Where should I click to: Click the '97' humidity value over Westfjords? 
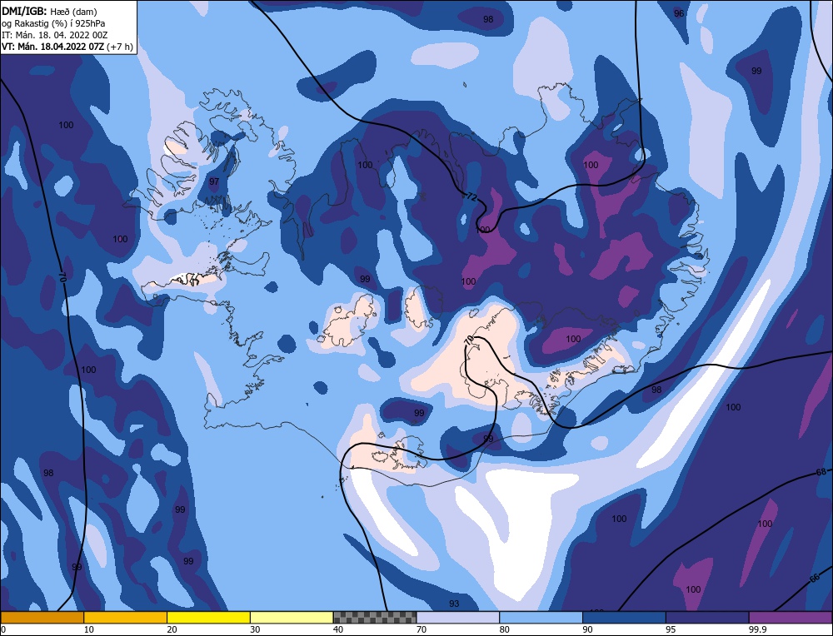pyautogui.click(x=213, y=181)
